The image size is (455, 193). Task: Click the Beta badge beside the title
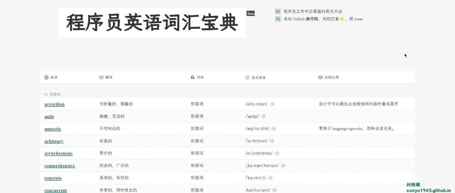(x=251, y=13)
